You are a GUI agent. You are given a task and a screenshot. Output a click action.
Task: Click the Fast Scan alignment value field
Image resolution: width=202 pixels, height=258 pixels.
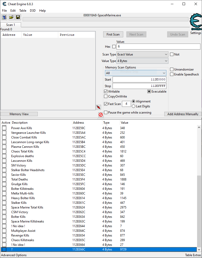[126, 104]
